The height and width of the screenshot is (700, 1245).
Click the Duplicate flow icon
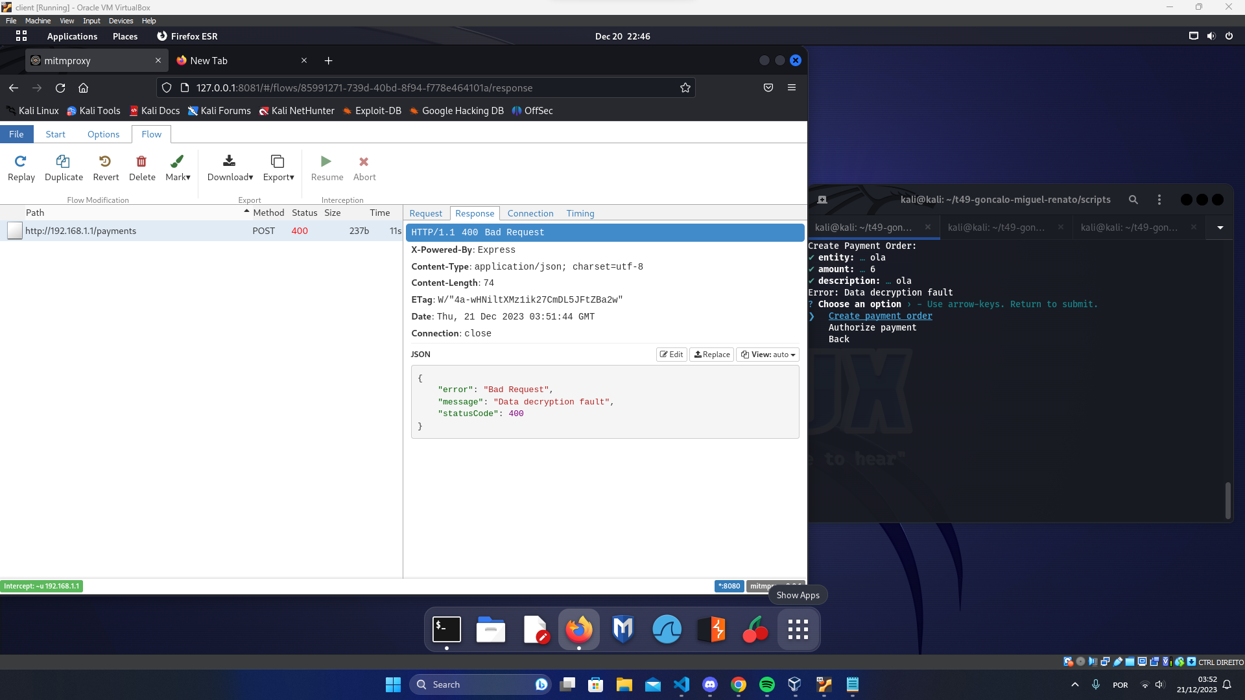pos(64,161)
